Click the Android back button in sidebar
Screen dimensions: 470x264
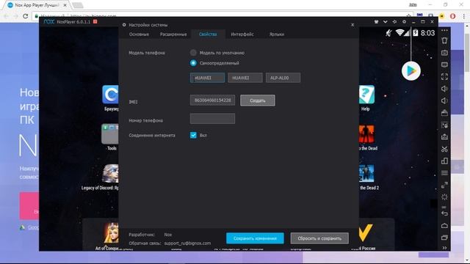[x=444, y=213]
